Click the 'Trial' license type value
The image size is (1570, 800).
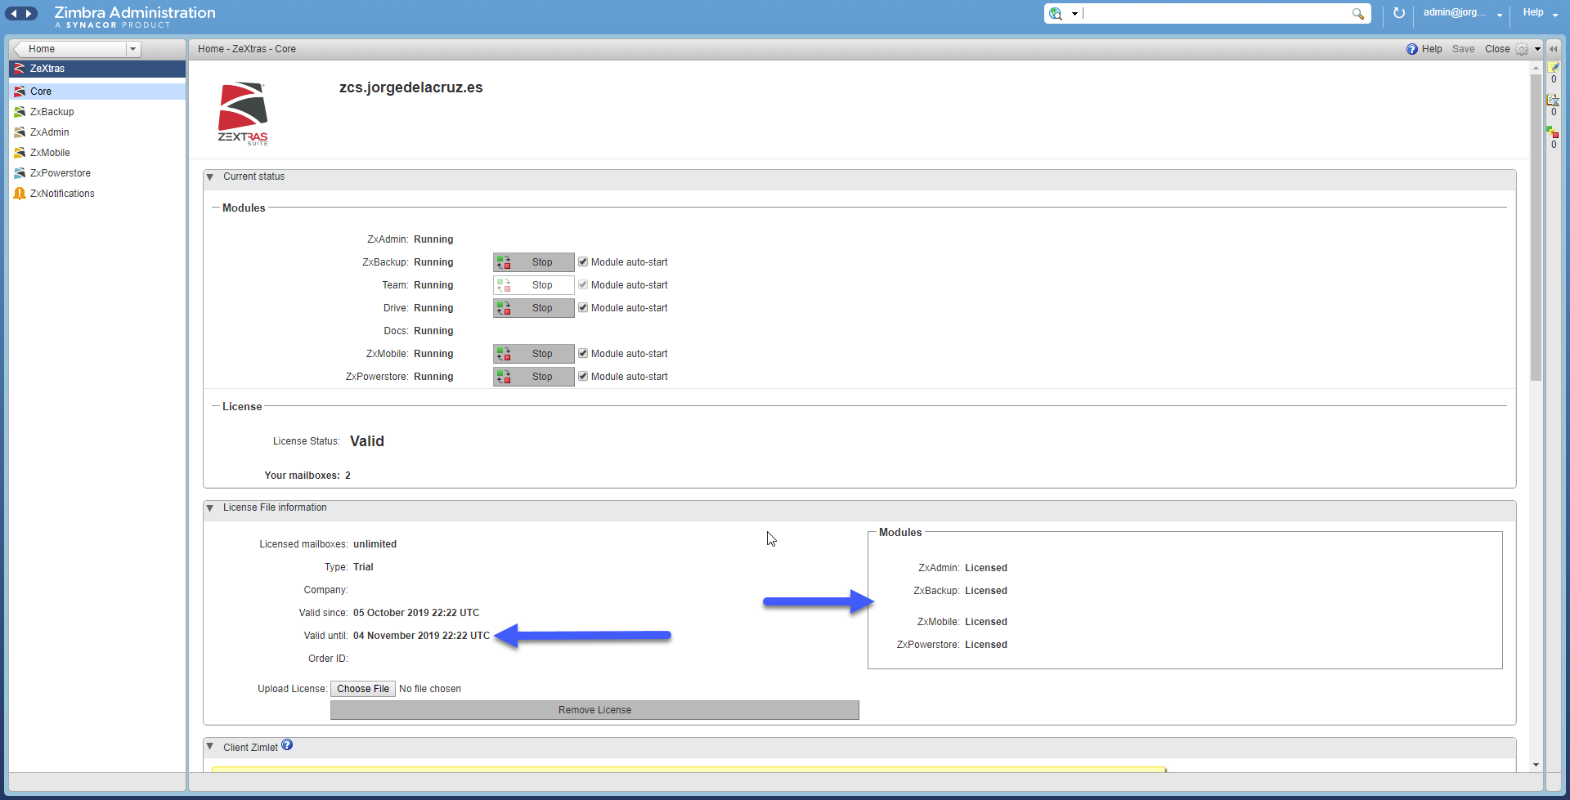tap(363, 567)
